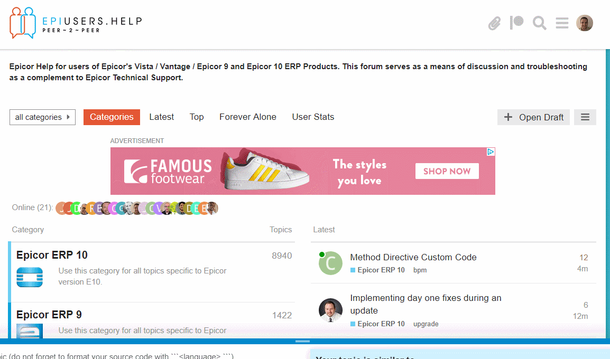
Task: Click the 12m last activity time
Action: pos(580,316)
